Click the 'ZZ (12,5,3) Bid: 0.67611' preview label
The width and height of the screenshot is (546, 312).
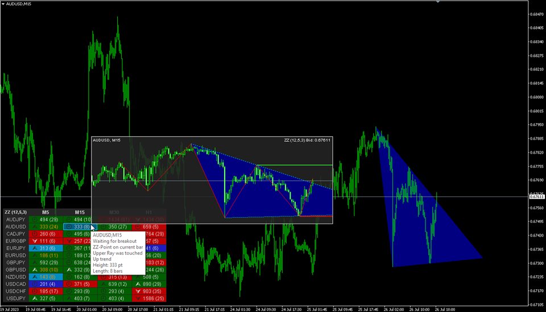click(x=307, y=140)
